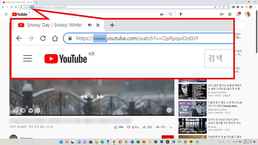
Task: Pause the playing video
Action: point(92,97)
